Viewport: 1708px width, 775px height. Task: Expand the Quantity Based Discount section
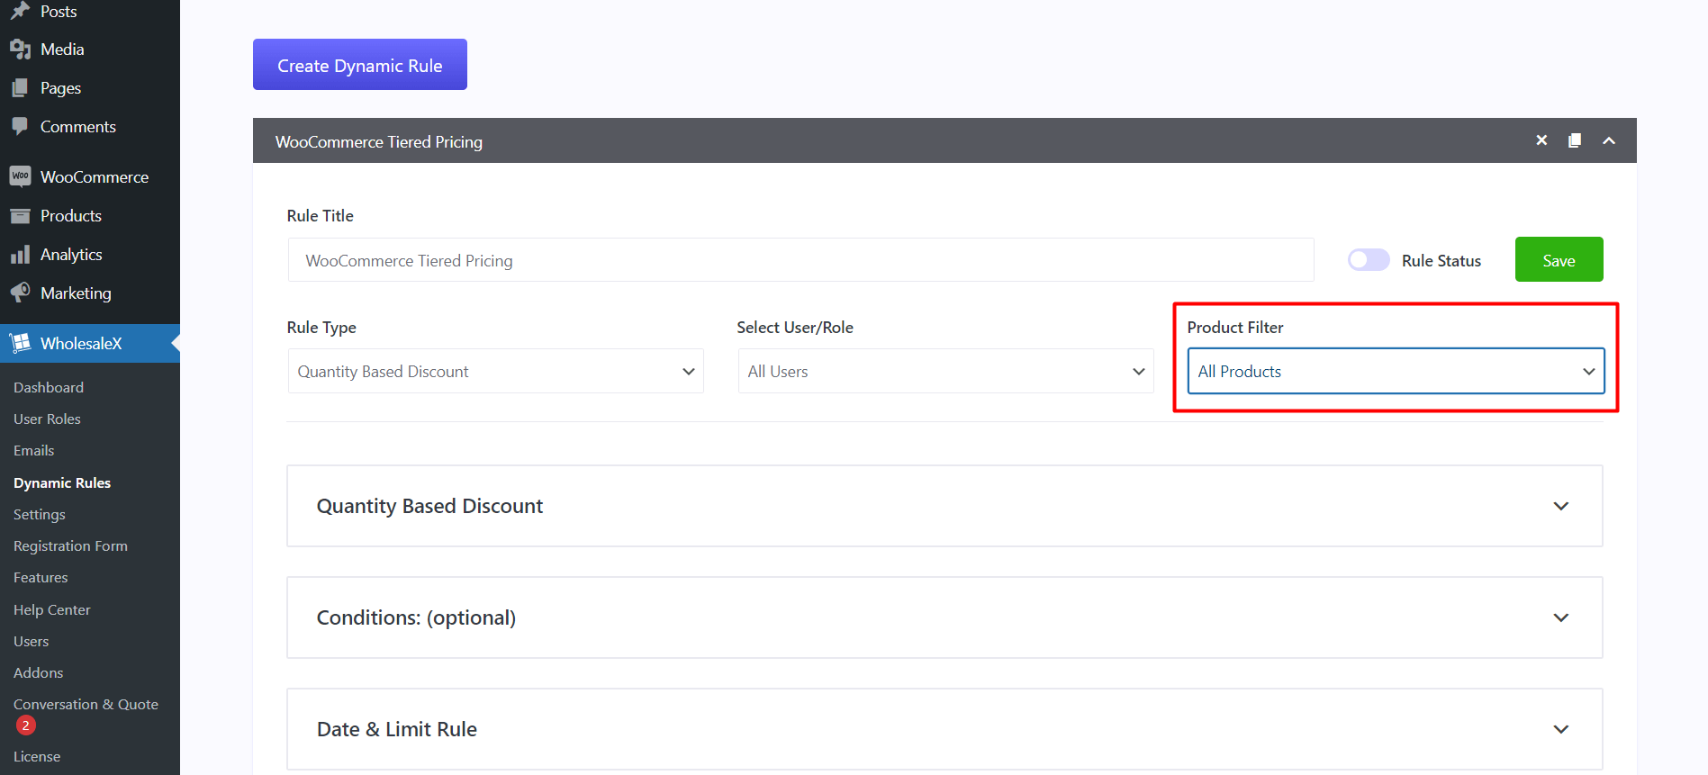point(944,506)
